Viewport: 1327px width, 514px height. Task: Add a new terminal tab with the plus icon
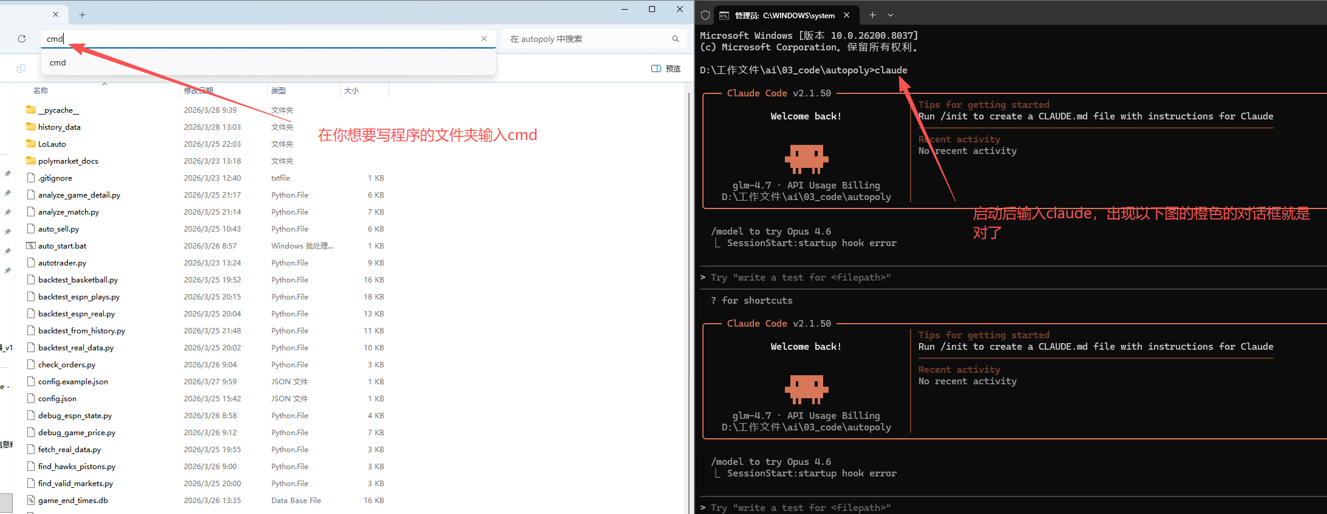pos(872,15)
